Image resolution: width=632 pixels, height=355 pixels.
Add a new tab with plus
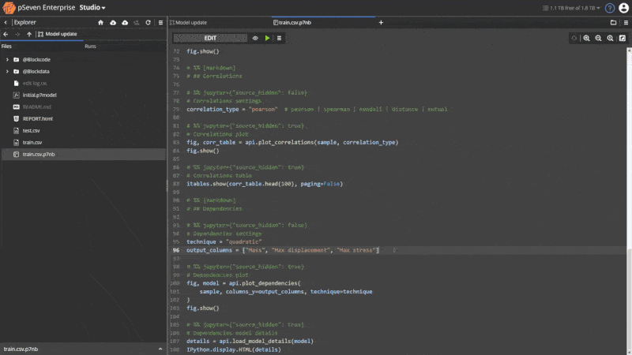pos(381,23)
